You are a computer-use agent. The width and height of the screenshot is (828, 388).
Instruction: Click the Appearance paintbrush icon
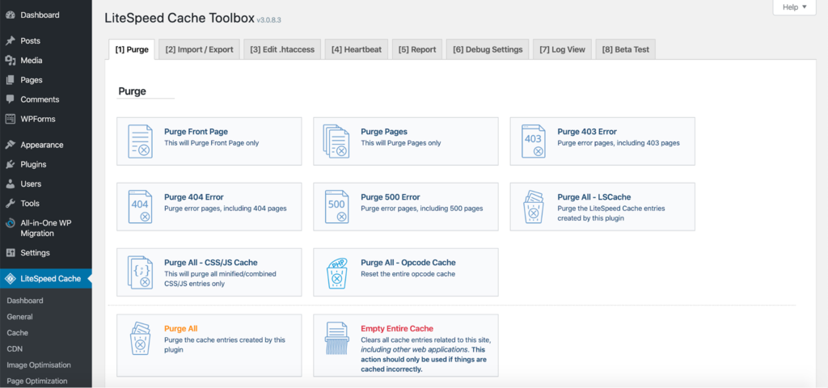(x=10, y=145)
